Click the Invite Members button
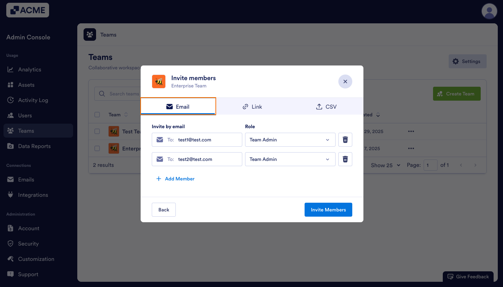503x287 pixels. [328, 210]
